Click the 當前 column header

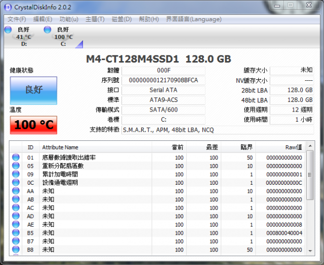[169, 147]
